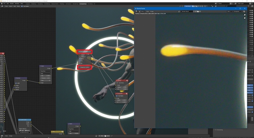Toggle the Use Nodes checkbox
254x138 pixels.
pos(22,6)
